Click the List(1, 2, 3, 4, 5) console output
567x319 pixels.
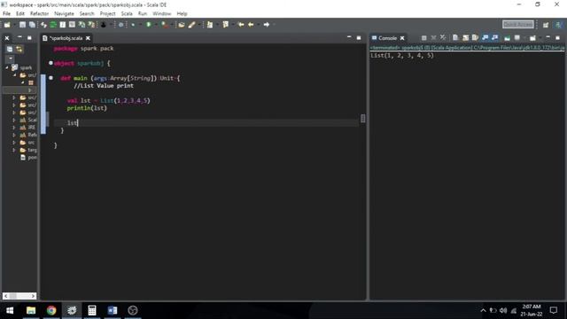point(401,55)
